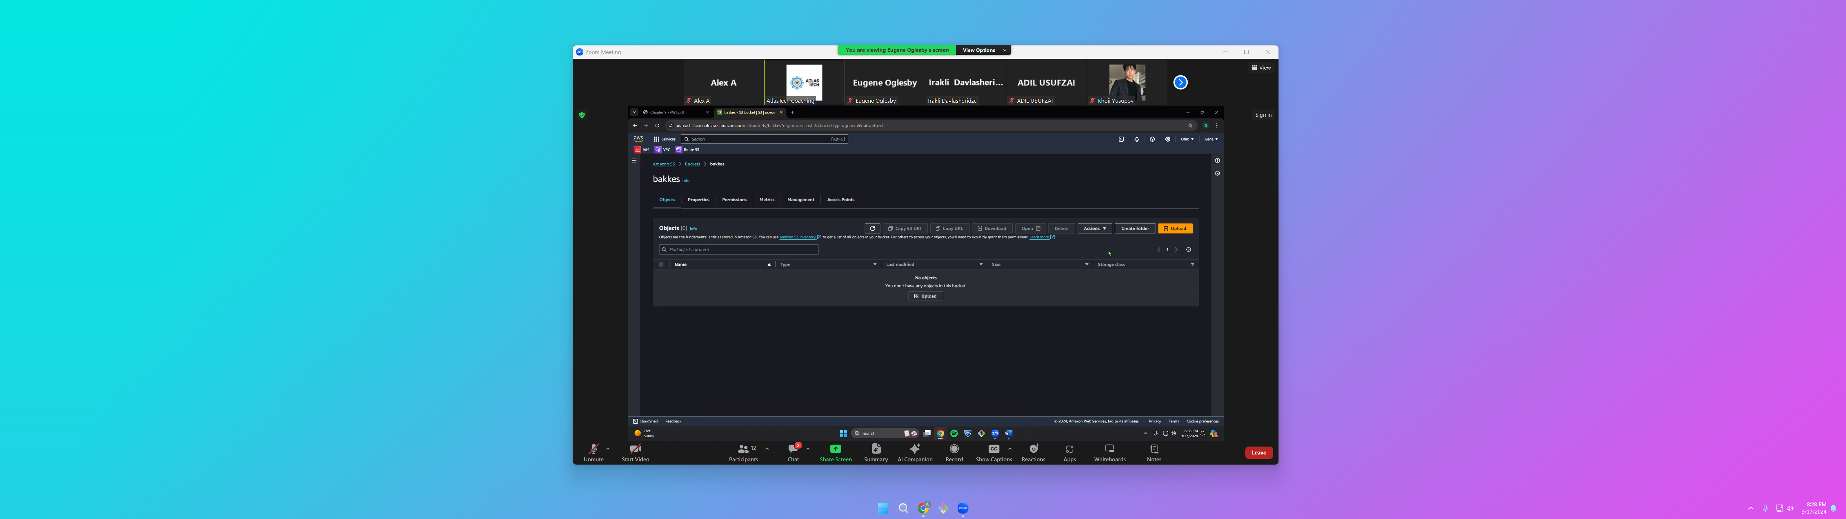The width and height of the screenshot is (1846, 519).
Task: Toggle Show Captions on
Action: click(x=993, y=452)
